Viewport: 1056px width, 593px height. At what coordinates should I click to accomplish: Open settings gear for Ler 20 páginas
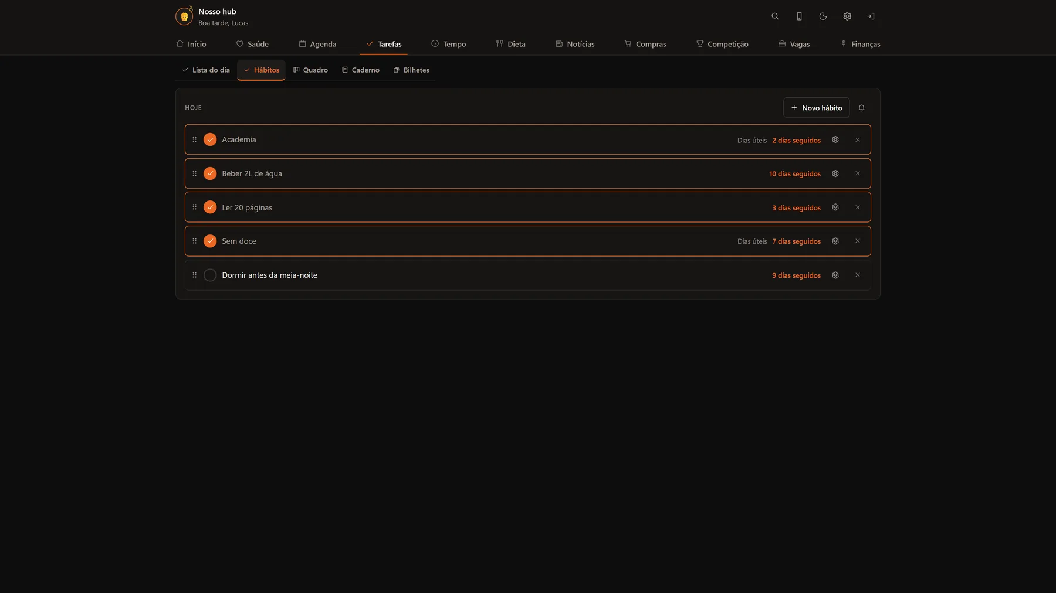point(835,207)
